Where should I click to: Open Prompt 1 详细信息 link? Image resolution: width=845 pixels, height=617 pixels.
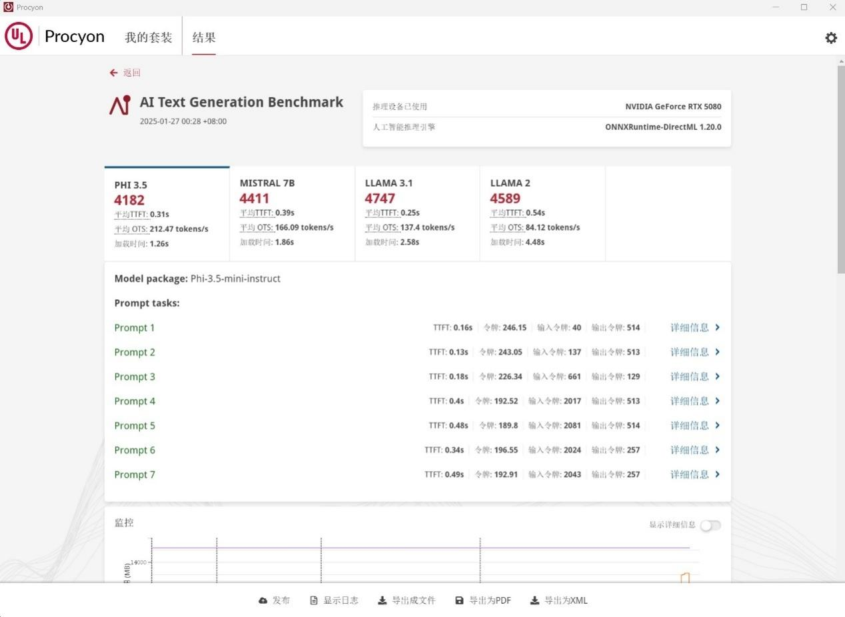690,327
